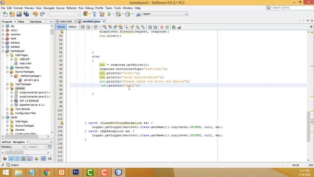Expand the Test Packages node
Viewport: 314px width, 177px height.
pos(7,84)
